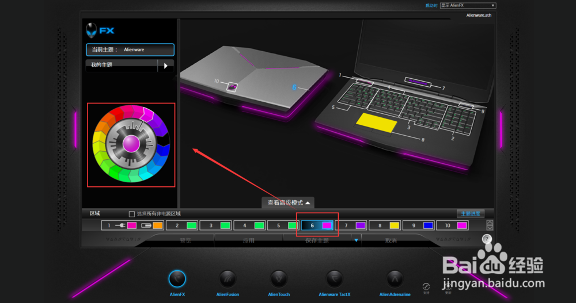This screenshot has width=576, height=303.
Task: Click the AlienFX text label
Action: click(177, 294)
